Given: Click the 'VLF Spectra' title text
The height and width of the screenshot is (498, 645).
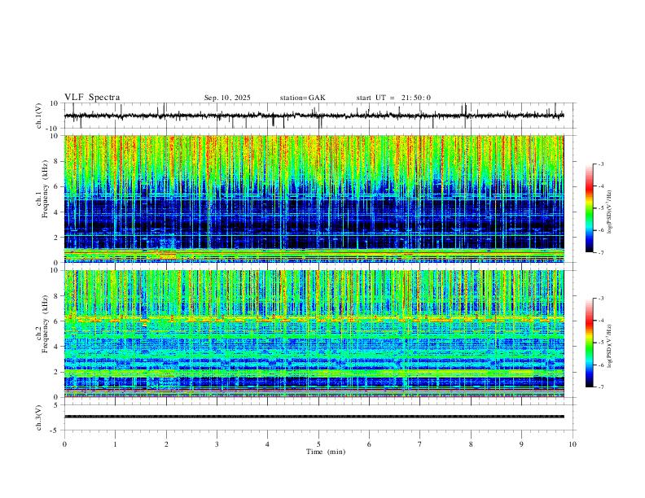Looking at the screenshot, I should (92, 98).
